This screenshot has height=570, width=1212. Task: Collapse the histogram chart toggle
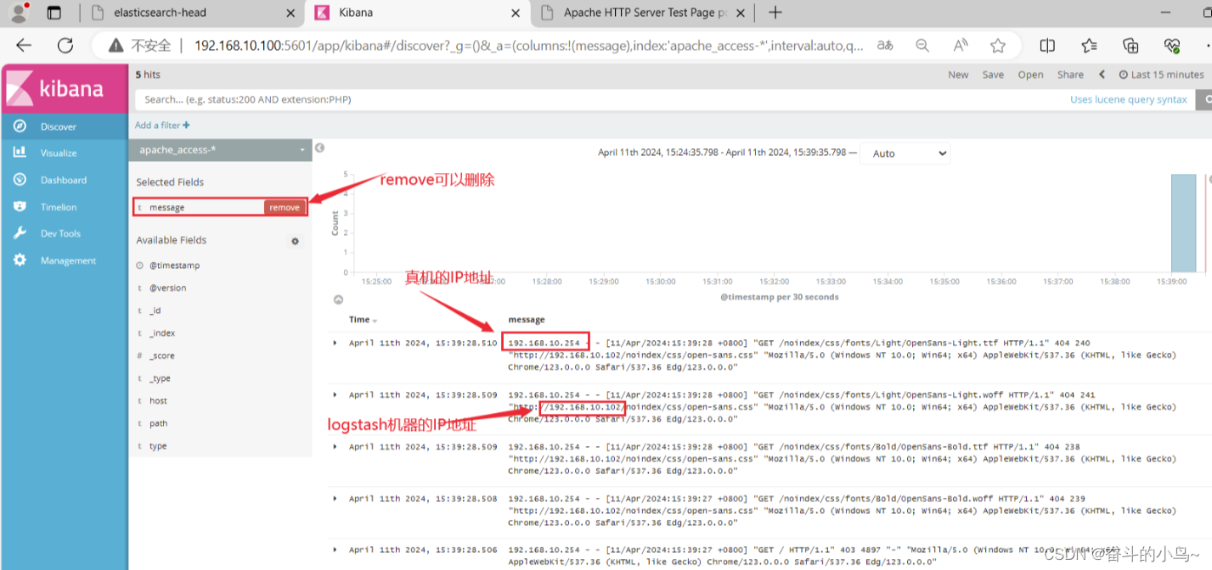click(338, 299)
